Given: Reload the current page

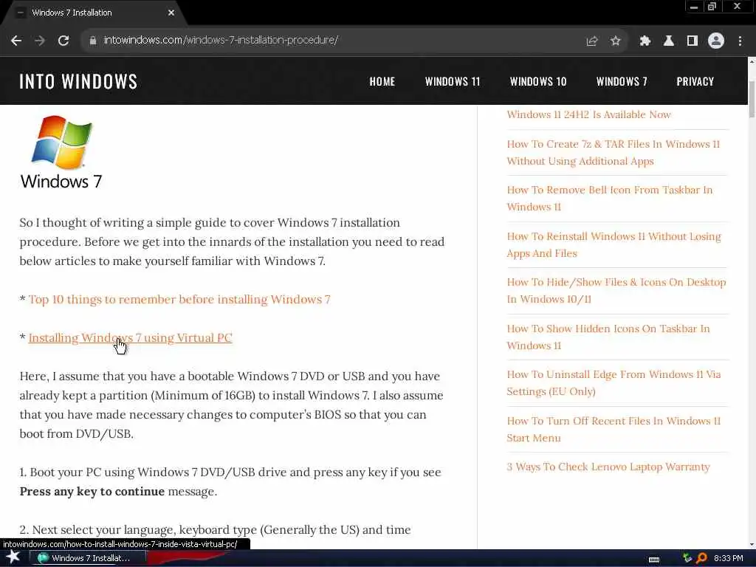Looking at the screenshot, I should point(63,41).
